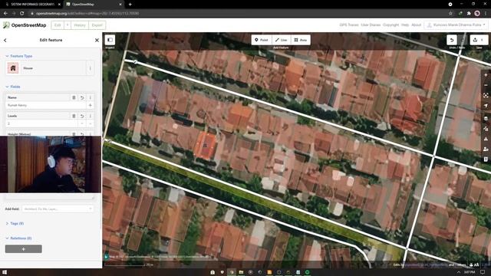
Task: Revert the Name field changes
Action: pos(82,97)
